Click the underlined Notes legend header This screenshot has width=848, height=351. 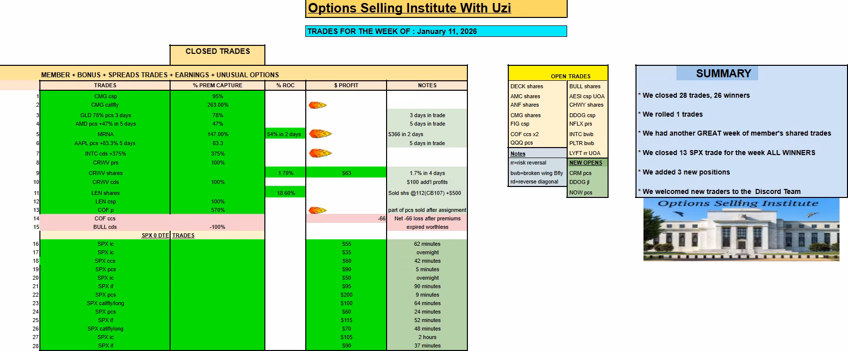pos(518,154)
